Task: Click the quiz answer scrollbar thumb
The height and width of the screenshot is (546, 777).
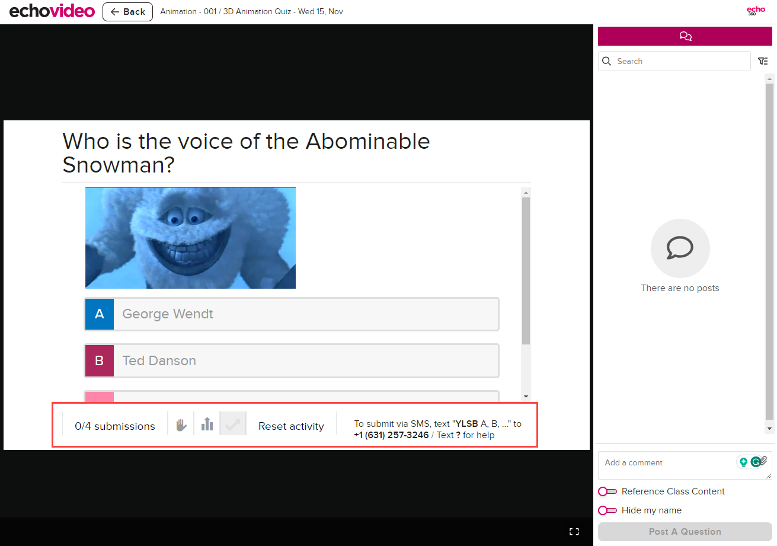Action: tap(526, 271)
